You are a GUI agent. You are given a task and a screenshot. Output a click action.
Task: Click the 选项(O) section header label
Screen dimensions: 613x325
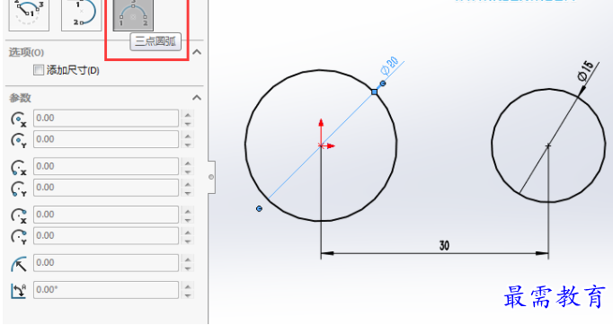pyautogui.click(x=27, y=52)
